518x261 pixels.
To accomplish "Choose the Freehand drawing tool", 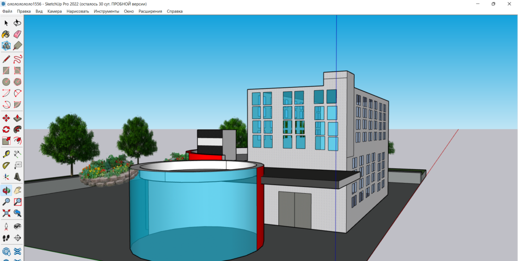I will [x=18, y=59].
